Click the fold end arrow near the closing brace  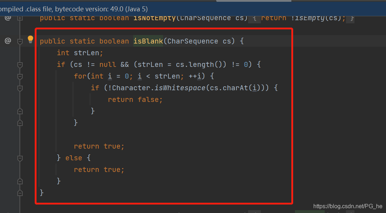[x=20, y=193]
